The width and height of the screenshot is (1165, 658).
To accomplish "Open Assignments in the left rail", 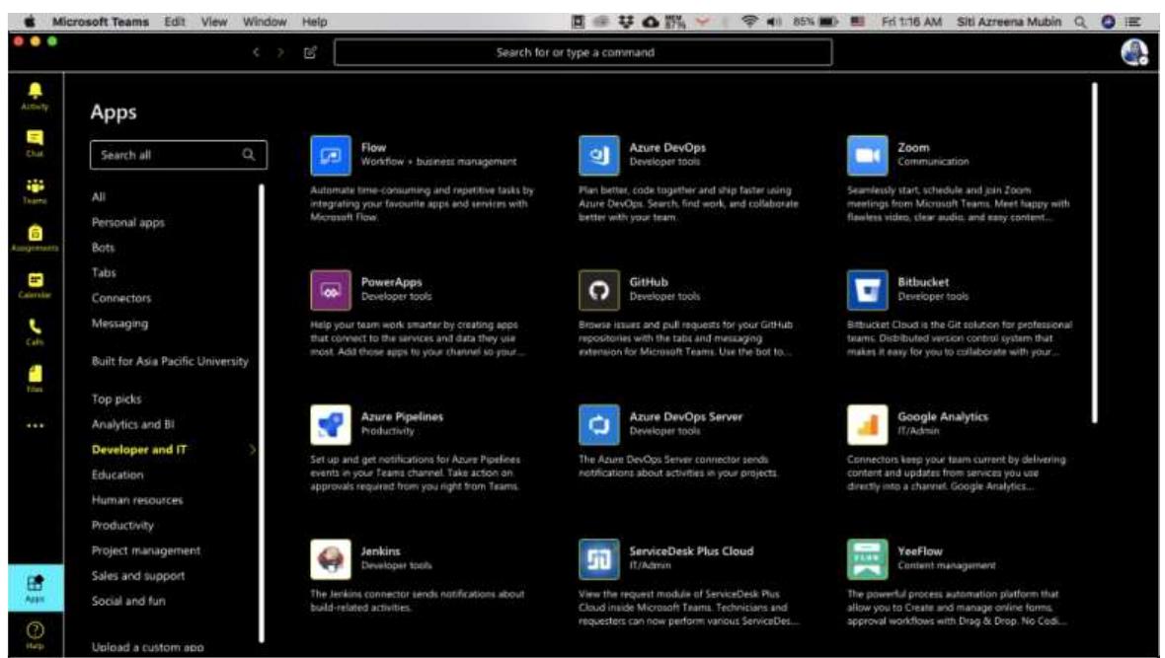I will point(35,238).
